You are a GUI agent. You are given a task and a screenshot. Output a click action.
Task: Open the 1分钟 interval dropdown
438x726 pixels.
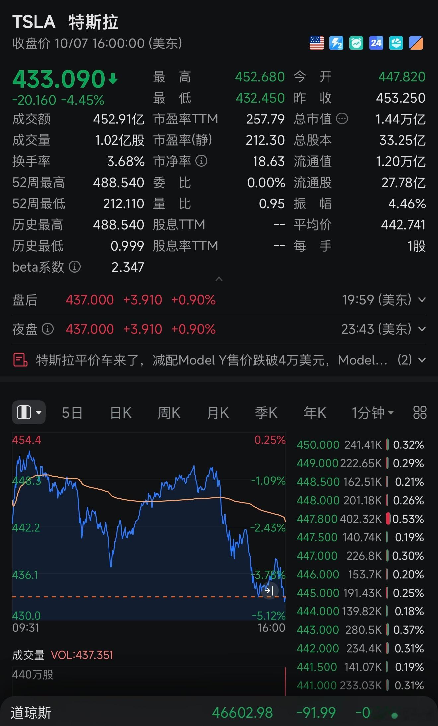tap(373, 413)
